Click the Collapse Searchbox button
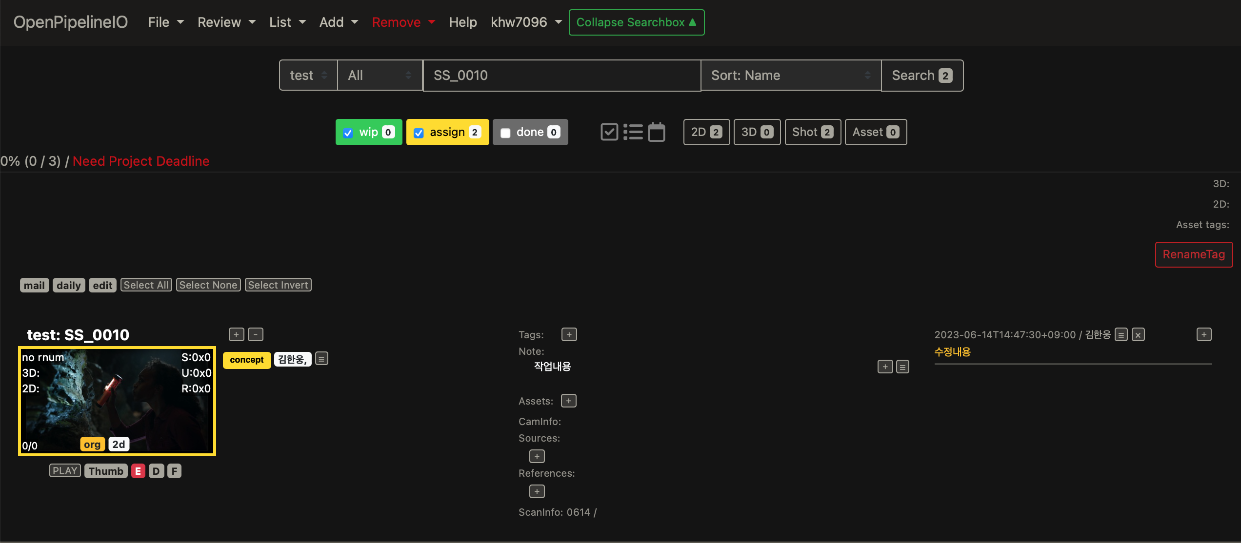Viewport: 1241px width, 543px height. 636,22
